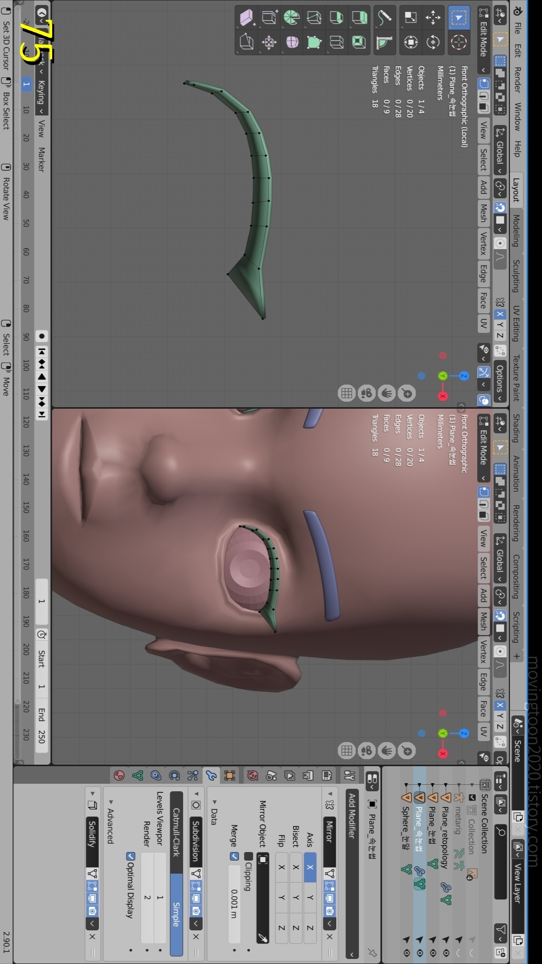The image size is (542, 964).
Task: Select the Loop Cut tool
Action: (x=336, y=42)
